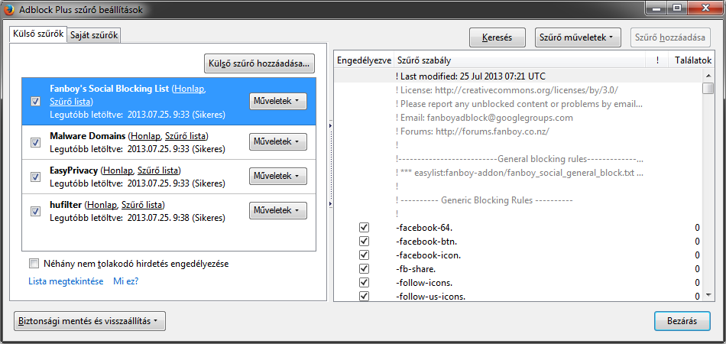Select the -facebook-btn. rule text
Screen dimensions: 726x344
coord(426,242)
